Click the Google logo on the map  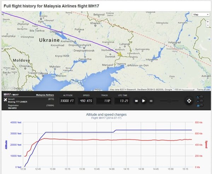(8, 88)
